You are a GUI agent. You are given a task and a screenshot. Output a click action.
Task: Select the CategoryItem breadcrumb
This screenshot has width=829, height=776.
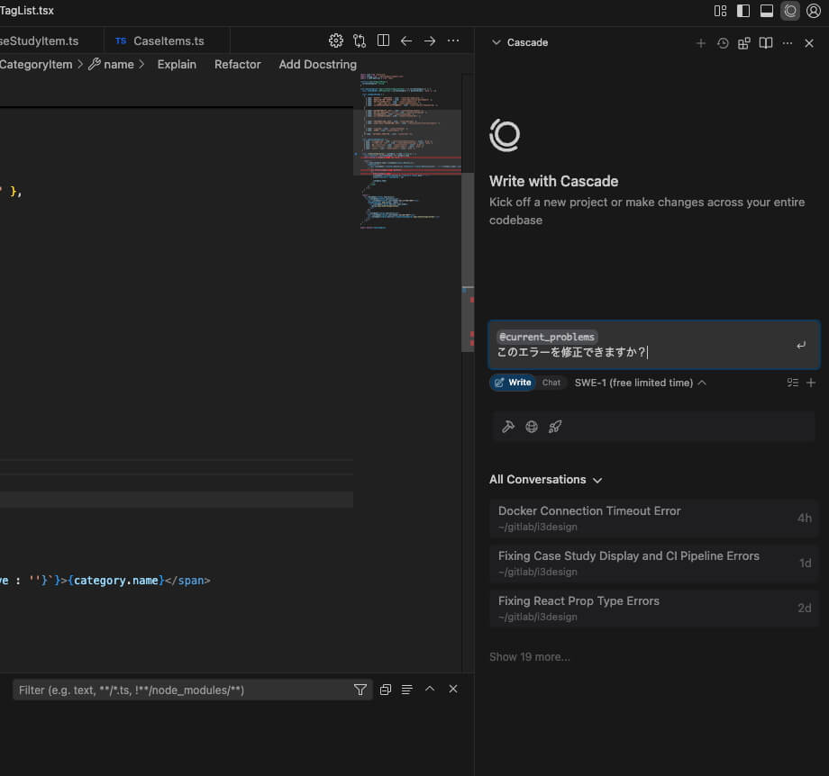point(36,65)
